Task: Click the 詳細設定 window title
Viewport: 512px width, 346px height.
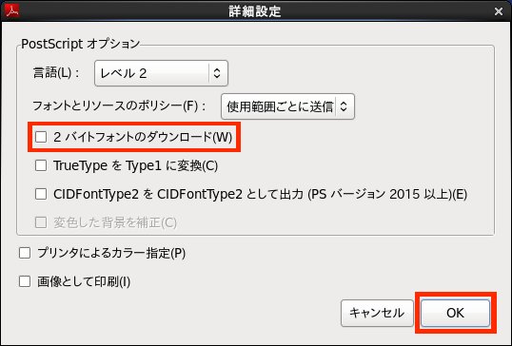Action: pyautogui.click(x=255, y=11)
